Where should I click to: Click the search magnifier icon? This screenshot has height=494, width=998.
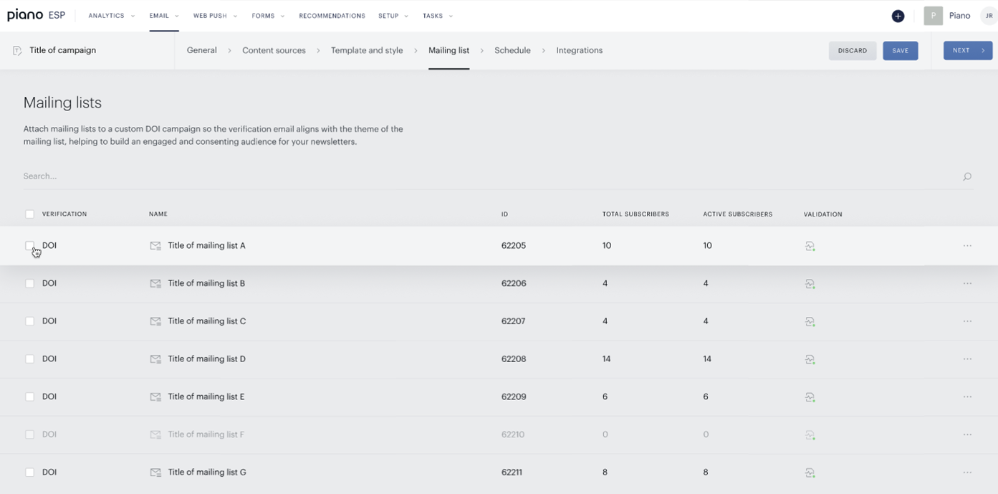(967, 176)
